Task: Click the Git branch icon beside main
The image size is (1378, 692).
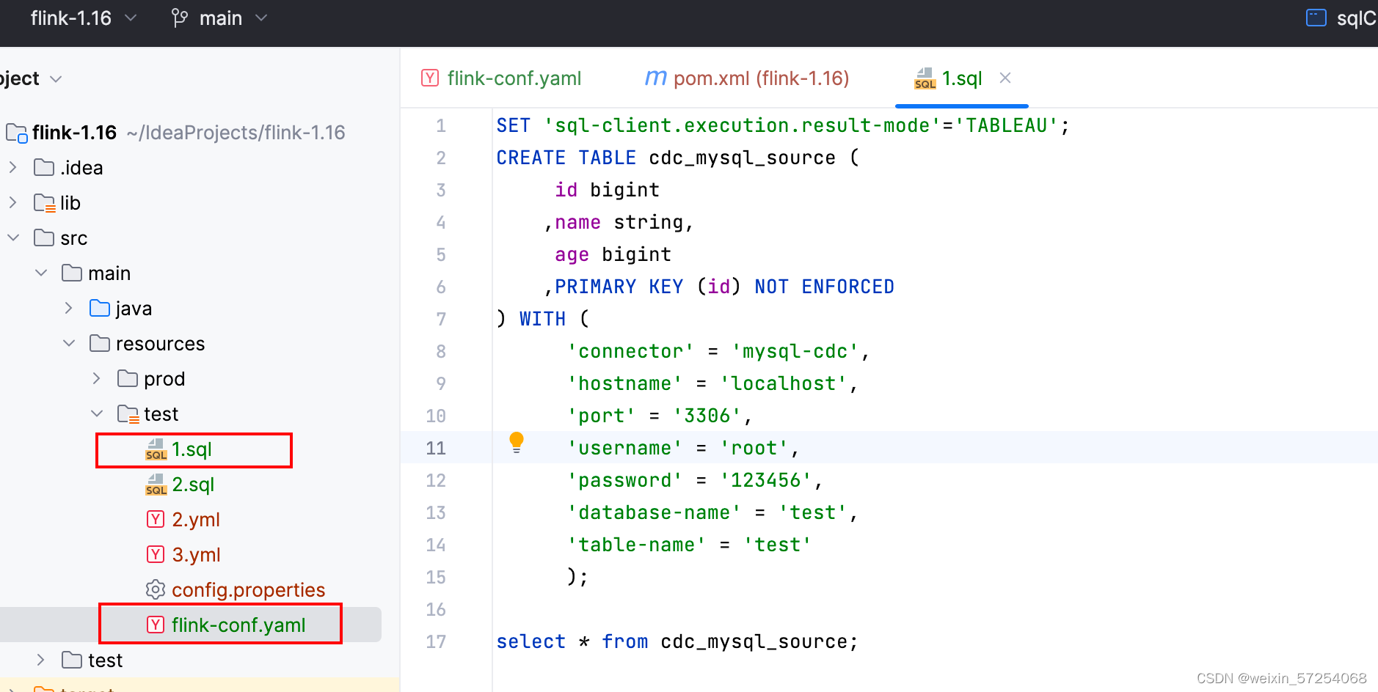Action: coord(178,18)
